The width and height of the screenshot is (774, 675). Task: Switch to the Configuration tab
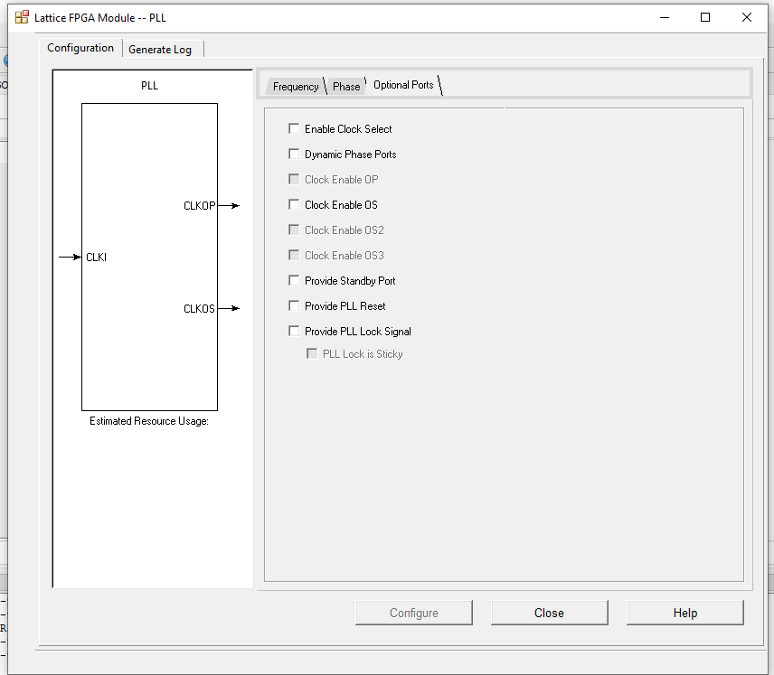point(80,48)
